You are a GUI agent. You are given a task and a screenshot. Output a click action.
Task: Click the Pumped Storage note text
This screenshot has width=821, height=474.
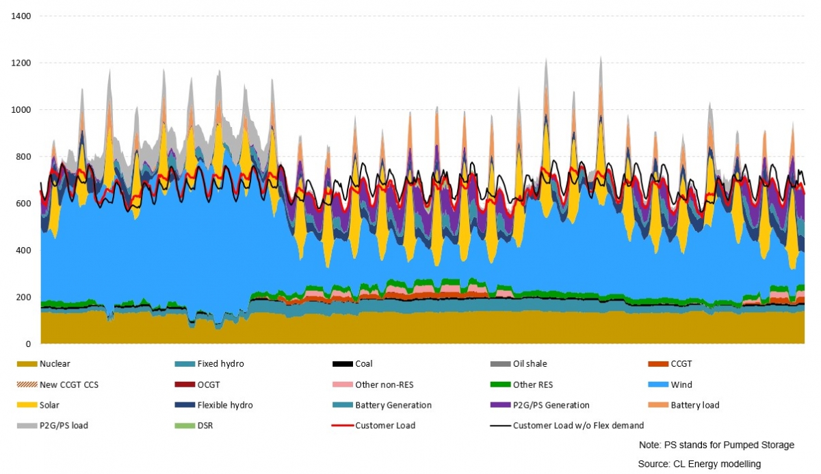click(x=716, y=445)
